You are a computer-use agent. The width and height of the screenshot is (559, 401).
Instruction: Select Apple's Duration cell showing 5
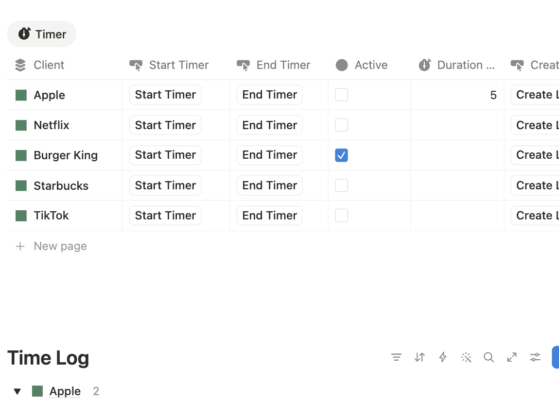click(x=457, y=95)
